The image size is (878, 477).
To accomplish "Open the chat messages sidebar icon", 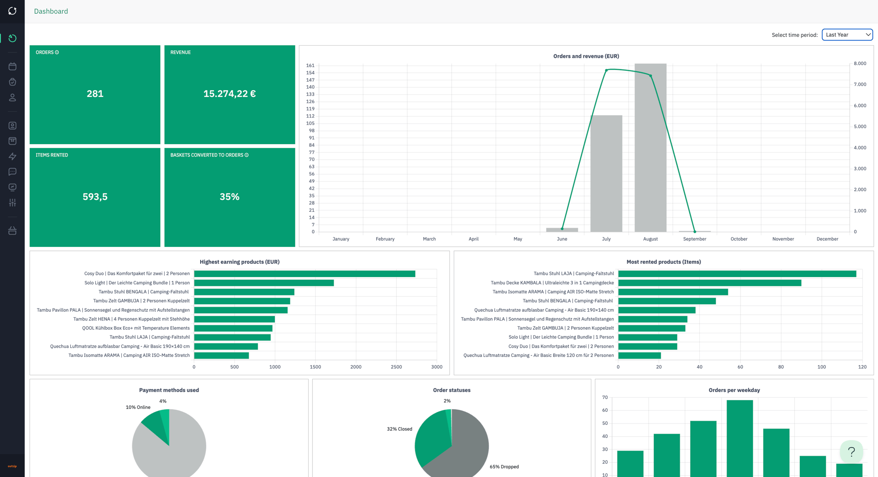I will click(12, 172).
